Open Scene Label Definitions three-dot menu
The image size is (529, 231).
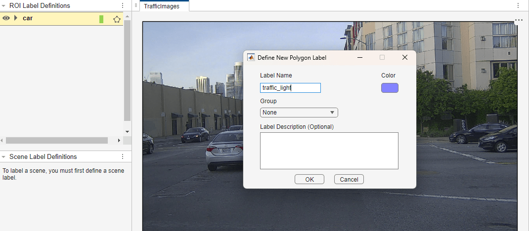tap(123, 156)
